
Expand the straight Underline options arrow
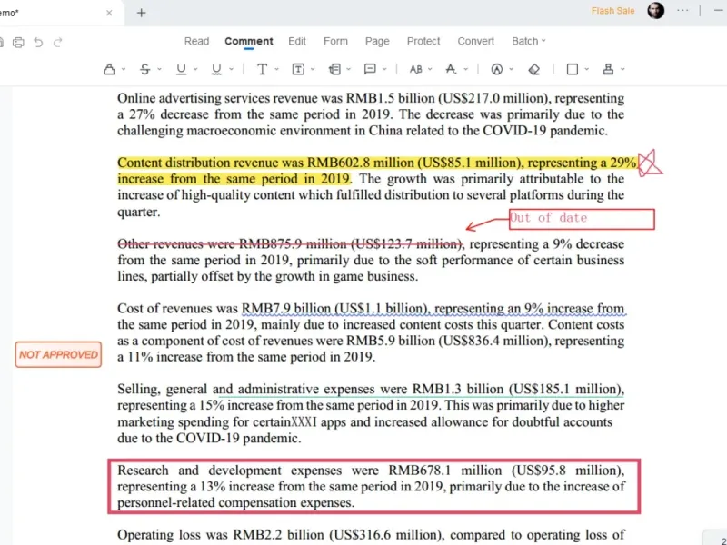(195, 70)
